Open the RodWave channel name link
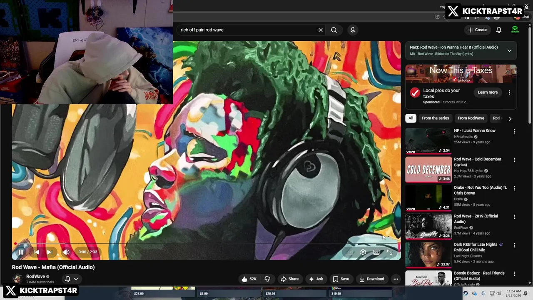533x300 pixels. [x=35, y=277]
